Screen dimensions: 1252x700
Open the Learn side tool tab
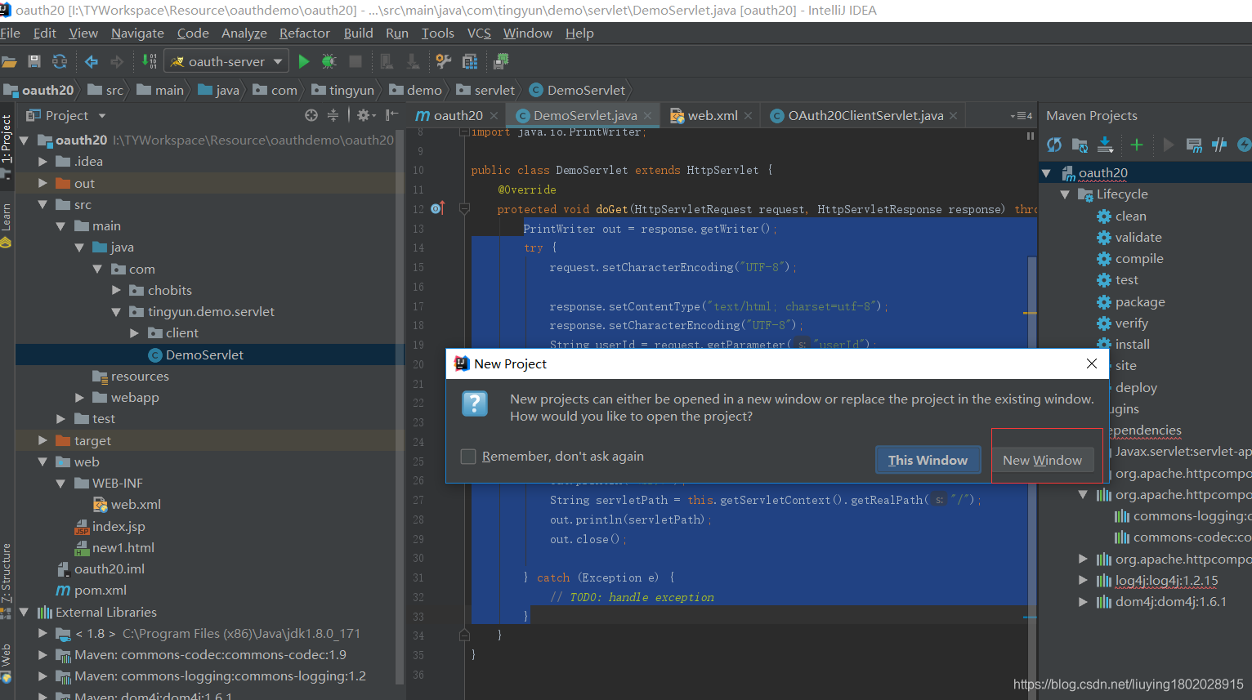coord(7,225)
